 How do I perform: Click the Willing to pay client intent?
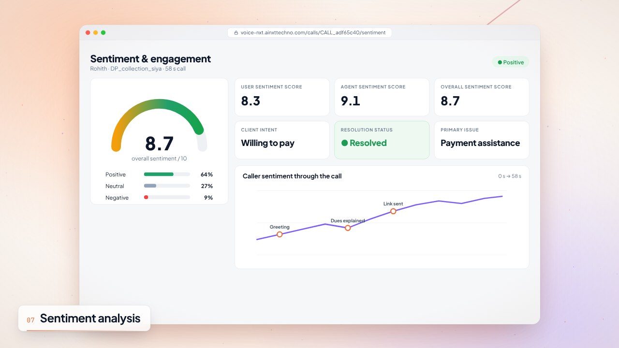267,143
